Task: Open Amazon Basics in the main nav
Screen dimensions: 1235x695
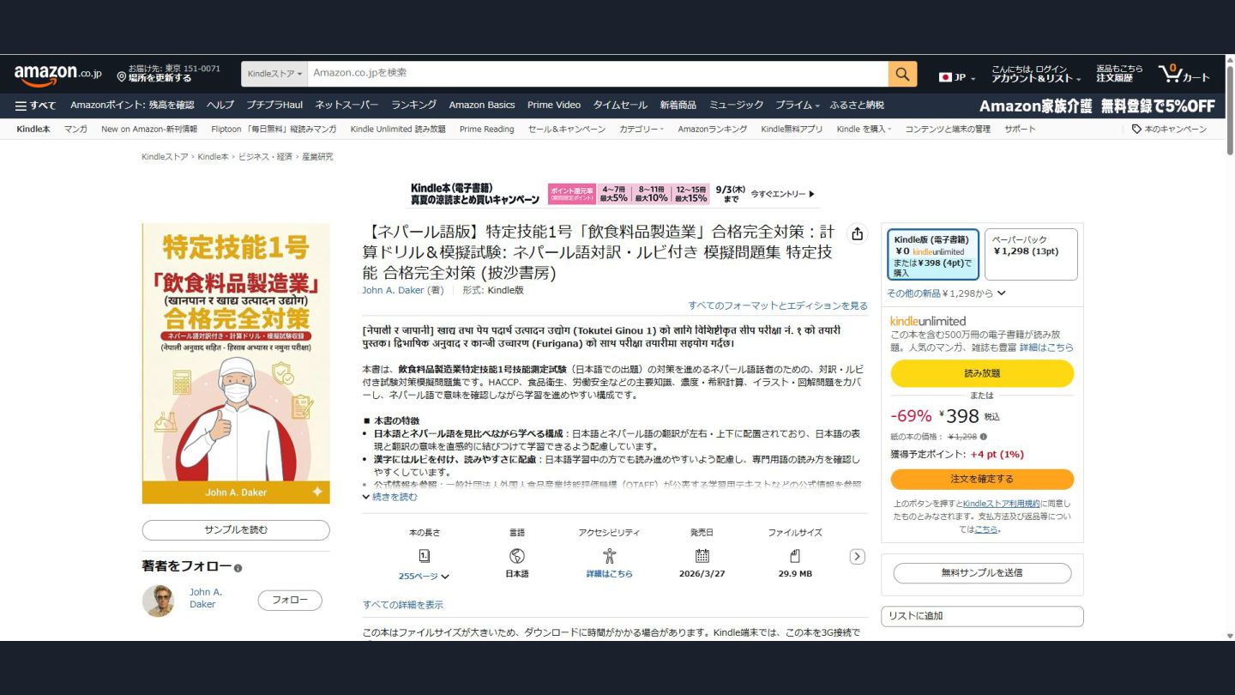Action: 482,106
